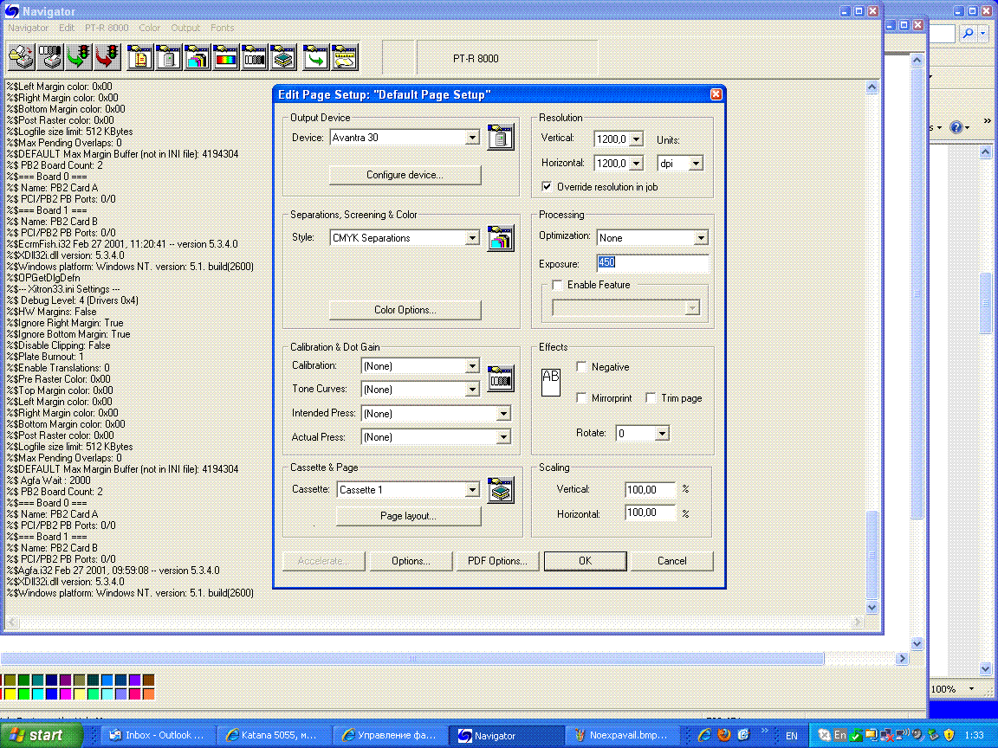Click separations icon beside Style dropdown
This screenshot has width=998, height=748.
point(500,238)
